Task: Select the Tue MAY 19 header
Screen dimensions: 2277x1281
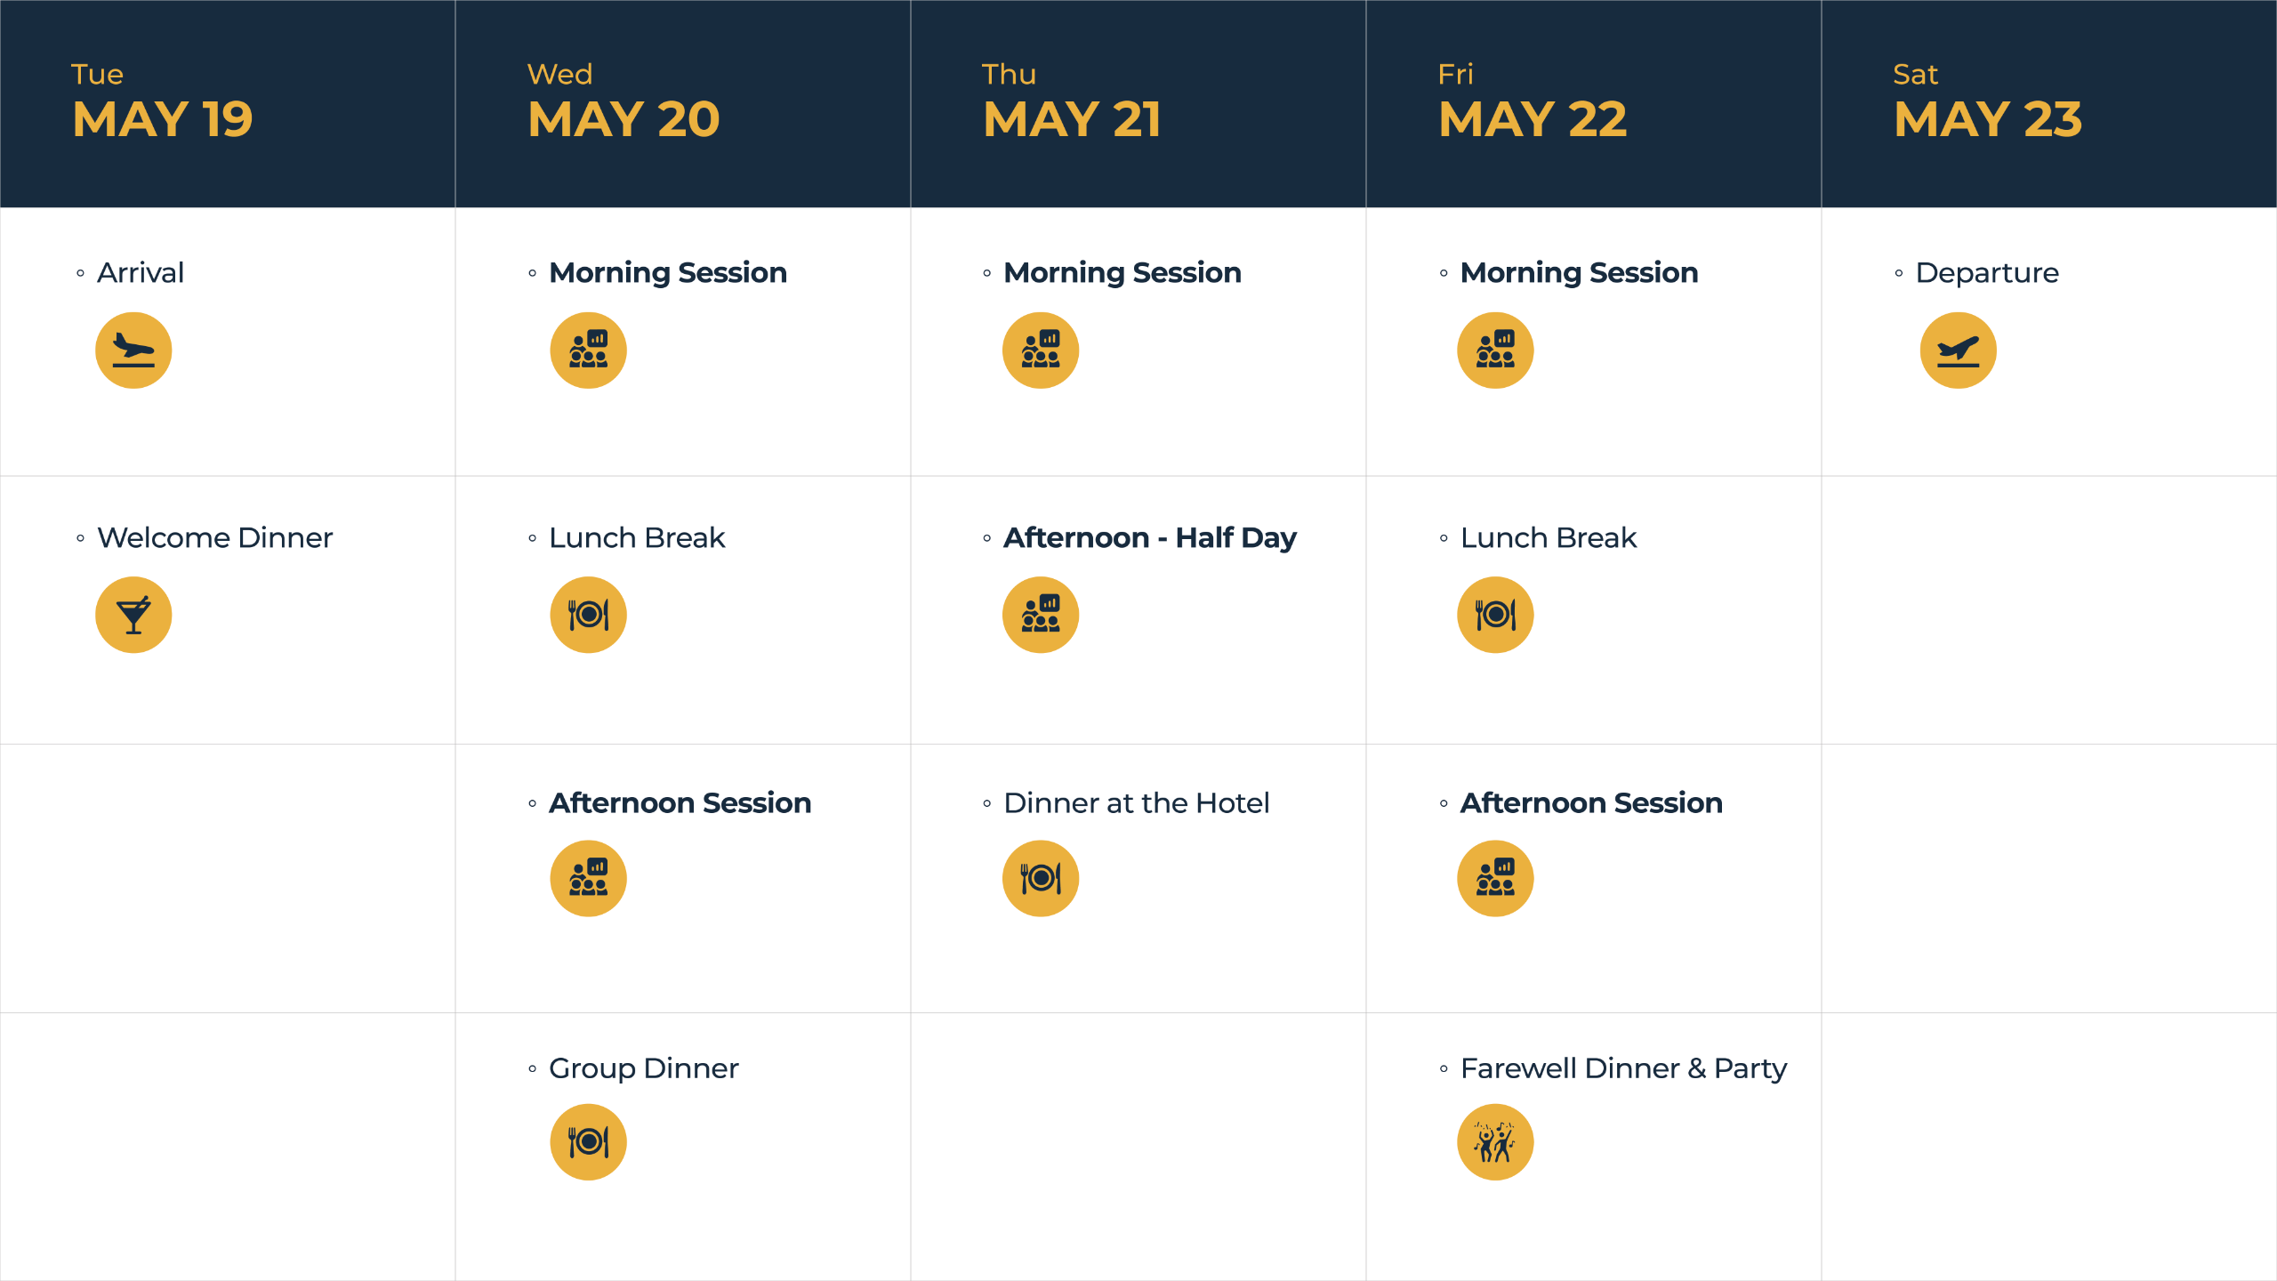Action: pos(162,102)
